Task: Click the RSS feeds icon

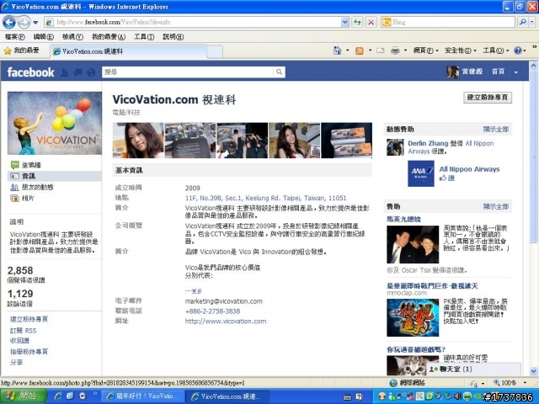Action: tap(360, 50)
